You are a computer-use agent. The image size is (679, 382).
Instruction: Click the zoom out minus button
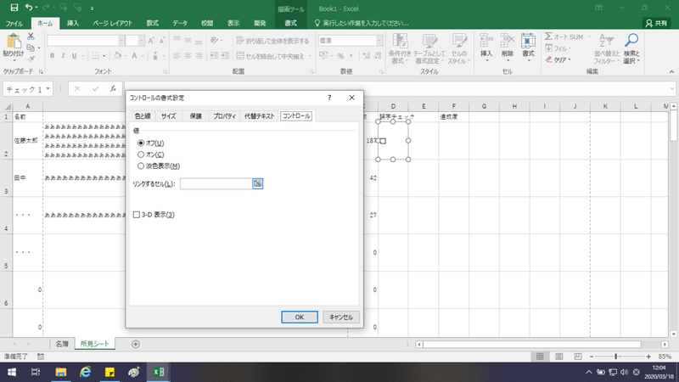click(x=592, y=357)
